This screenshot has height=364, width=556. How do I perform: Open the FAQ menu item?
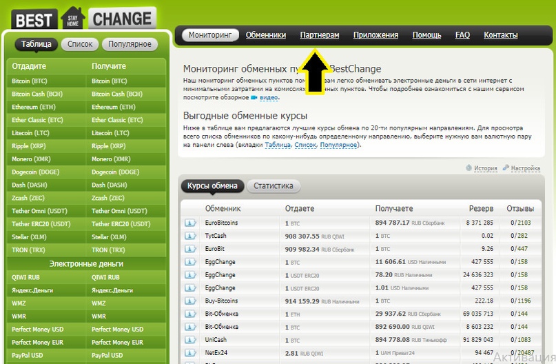tap(462, 35)
